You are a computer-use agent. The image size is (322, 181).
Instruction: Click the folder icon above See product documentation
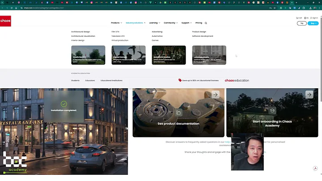tap(178, 112)
